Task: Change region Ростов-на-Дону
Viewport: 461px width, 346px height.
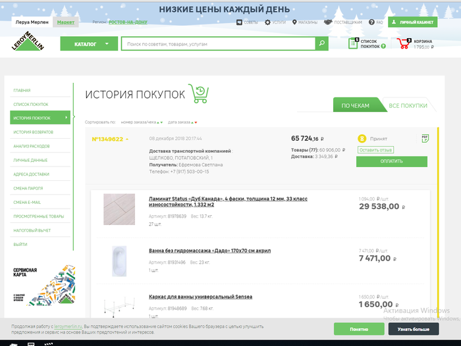Action: pos(128,22)
